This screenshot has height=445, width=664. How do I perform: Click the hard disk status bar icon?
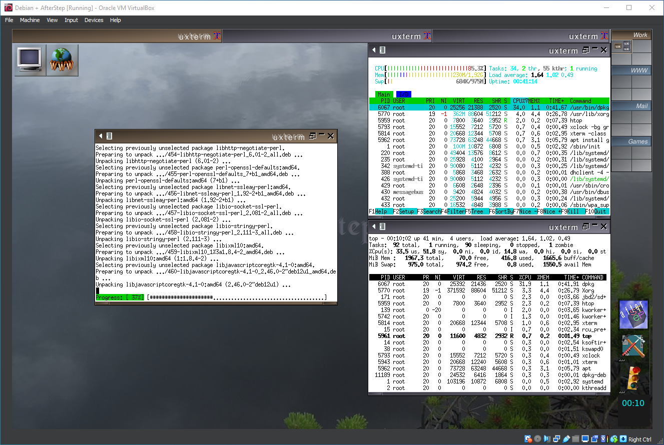click(528, 439)
